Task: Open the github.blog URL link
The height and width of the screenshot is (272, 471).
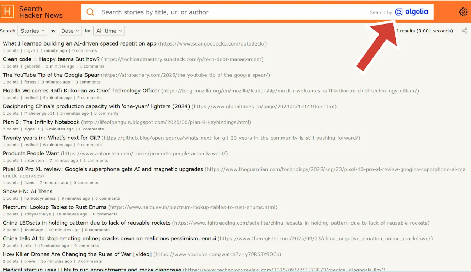Action: pos(231,138)
